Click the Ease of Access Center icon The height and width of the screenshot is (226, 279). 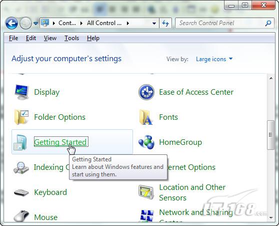(x=146, y=92)
